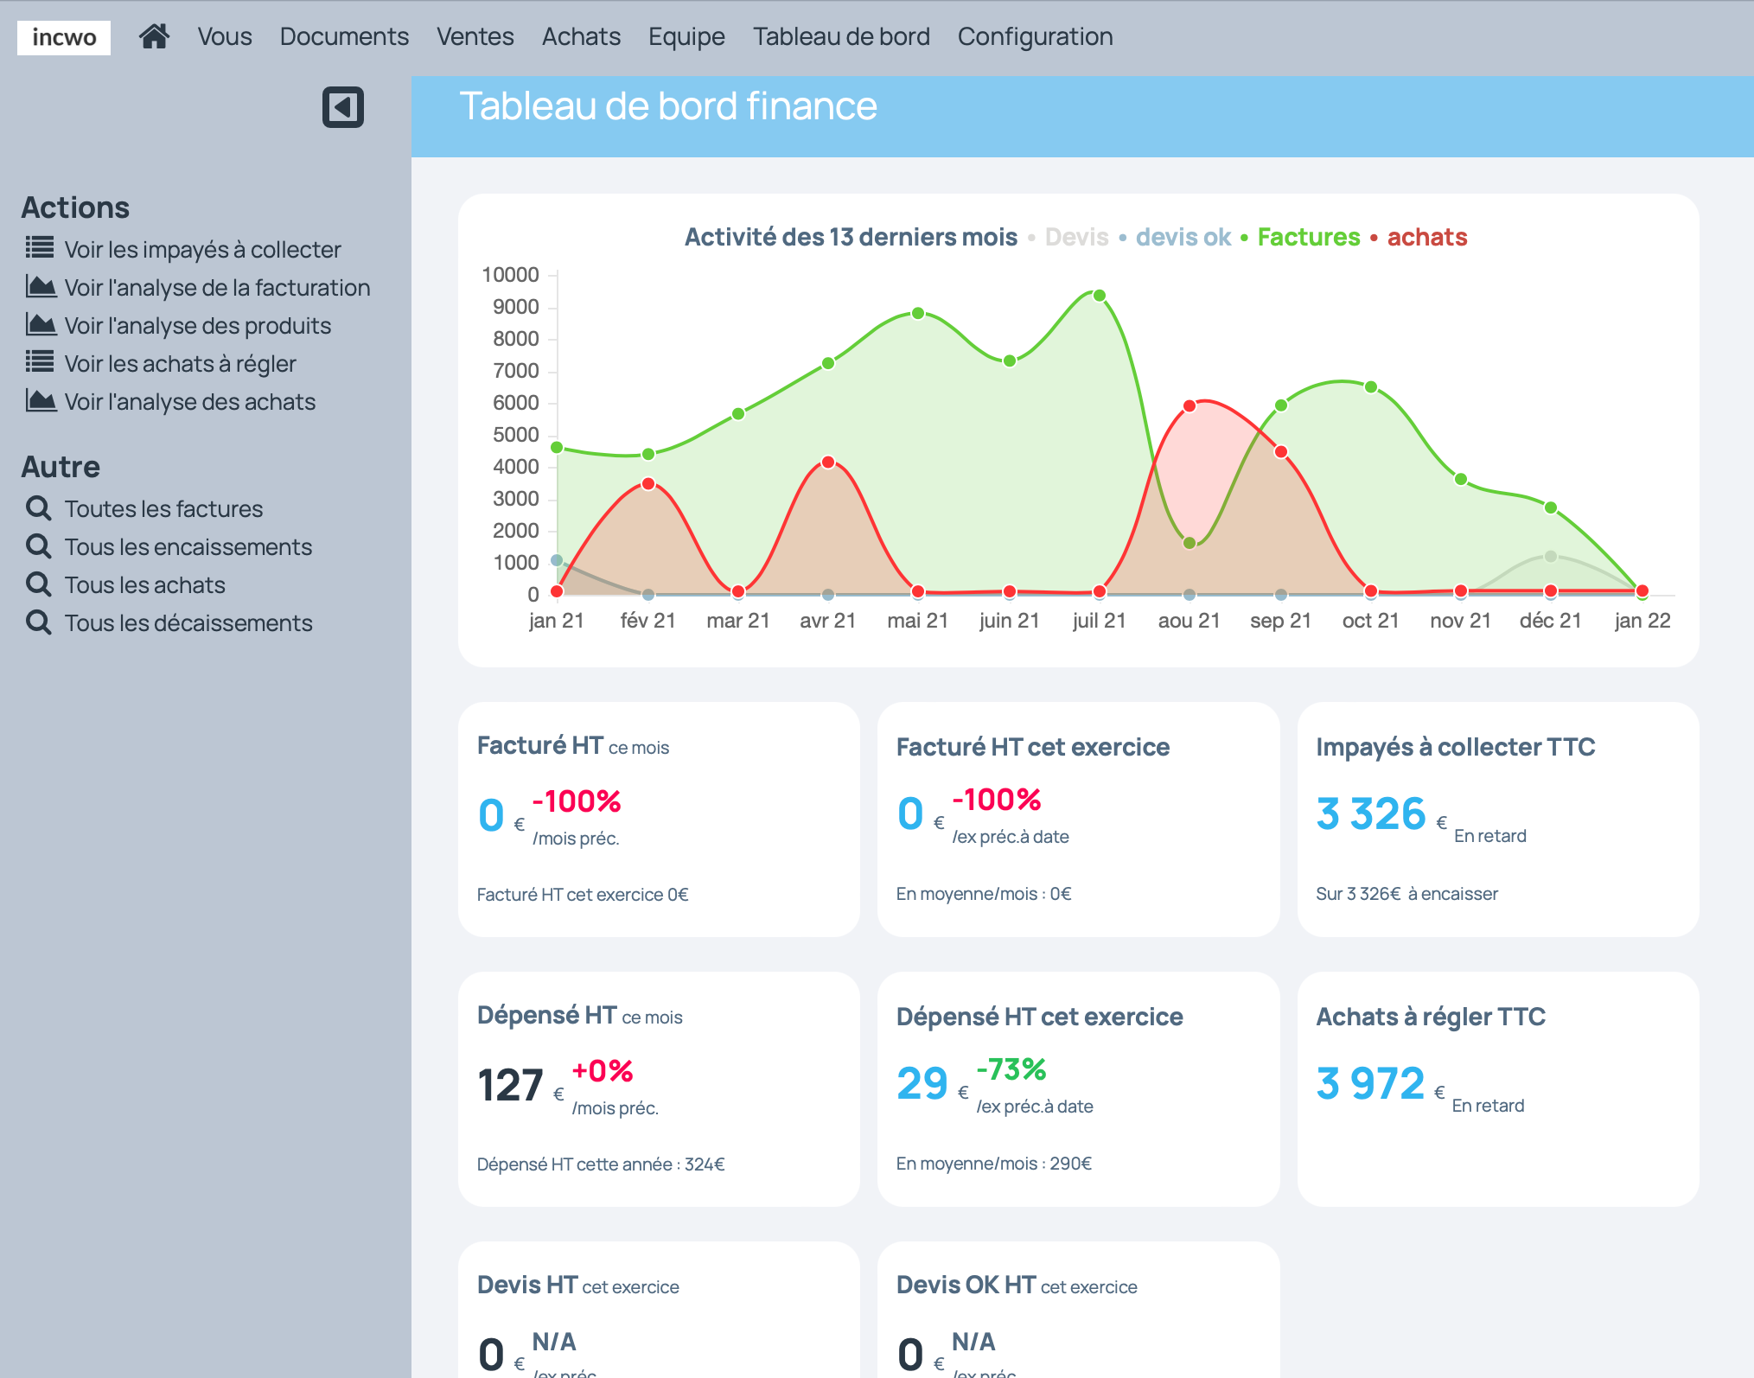Image resolution: width=1754 pixels, height=1378 pixels.
Task: Open the Configuration menu
Action: pos(1034,35)
